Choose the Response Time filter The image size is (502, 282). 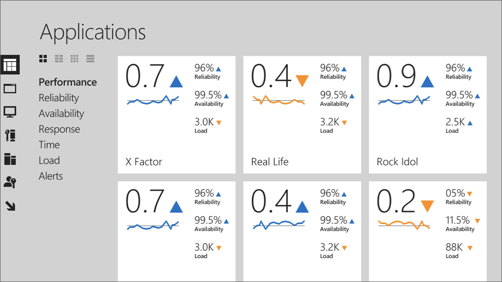(59, 136)
